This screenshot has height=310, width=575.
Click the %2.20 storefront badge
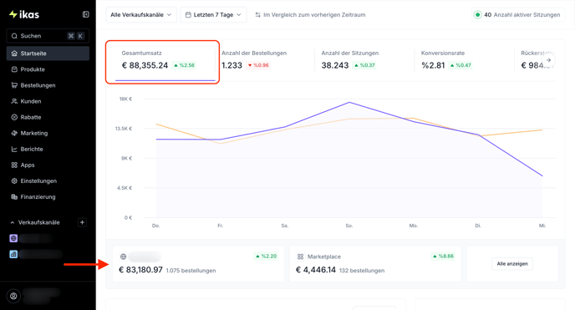(266, 257)
